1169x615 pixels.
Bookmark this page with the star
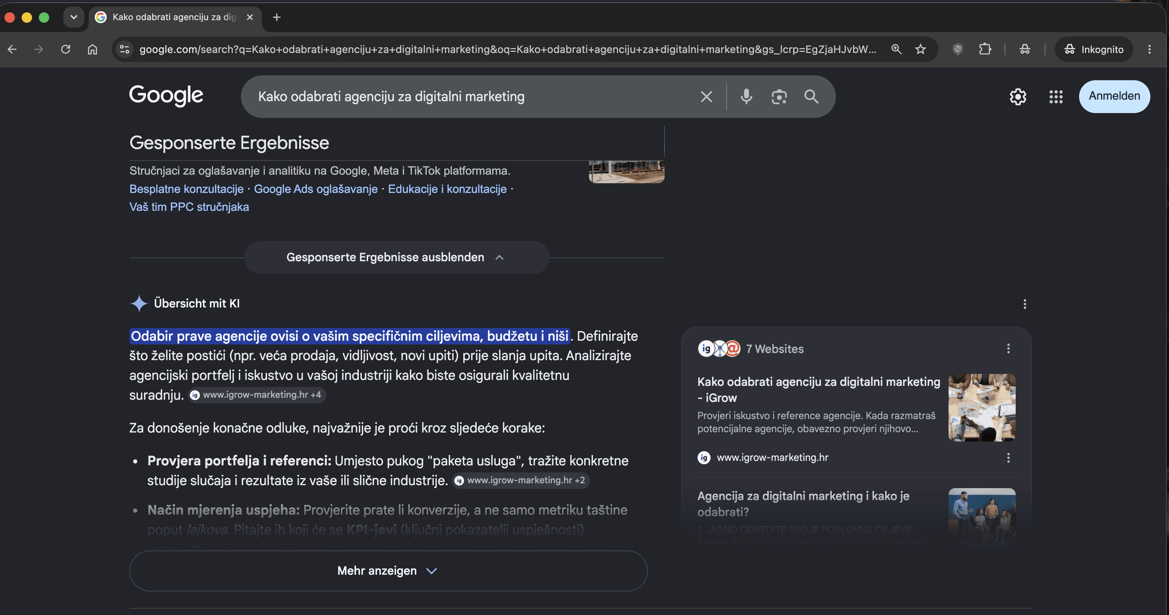point(920,49)
